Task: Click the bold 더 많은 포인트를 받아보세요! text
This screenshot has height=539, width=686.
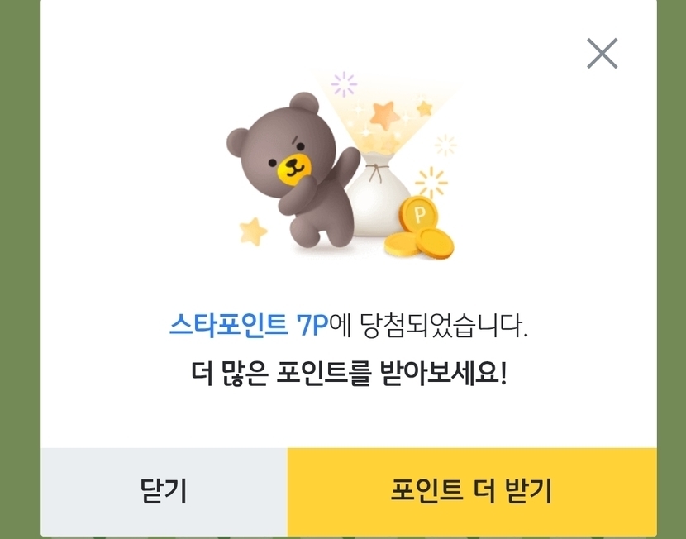Action: (x=349, y=374)
